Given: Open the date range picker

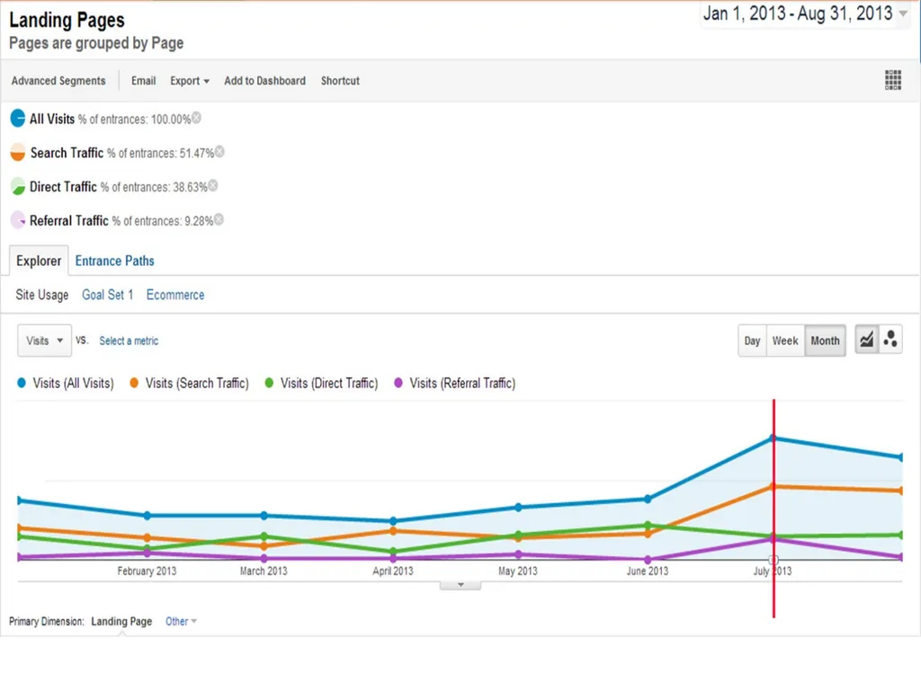Looking at the screenshot, I should pos(805,13).
